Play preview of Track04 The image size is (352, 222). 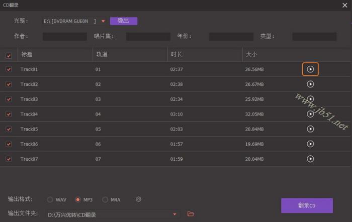tap(310, 114)
